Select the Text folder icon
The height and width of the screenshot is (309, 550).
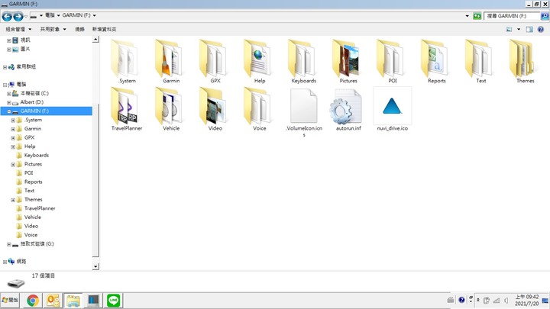click(x=480, y=59)
